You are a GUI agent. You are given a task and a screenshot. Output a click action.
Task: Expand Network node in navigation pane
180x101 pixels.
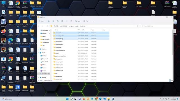[38, 77]
